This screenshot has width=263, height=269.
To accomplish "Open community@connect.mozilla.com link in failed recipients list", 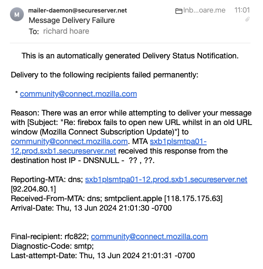I will (x=78, y=94).
